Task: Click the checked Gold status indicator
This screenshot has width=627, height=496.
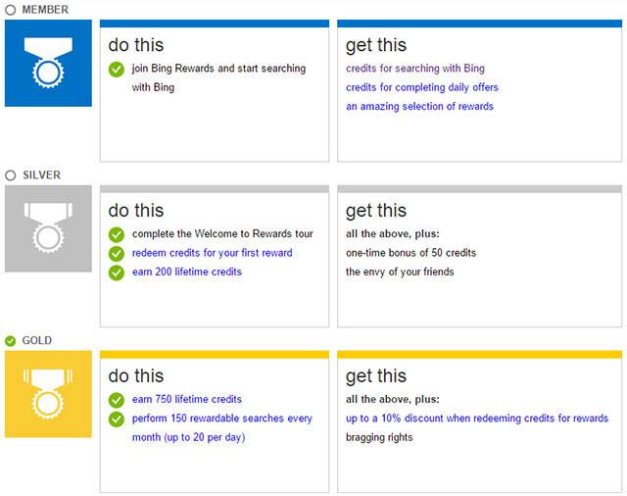Action: [11, 340]
